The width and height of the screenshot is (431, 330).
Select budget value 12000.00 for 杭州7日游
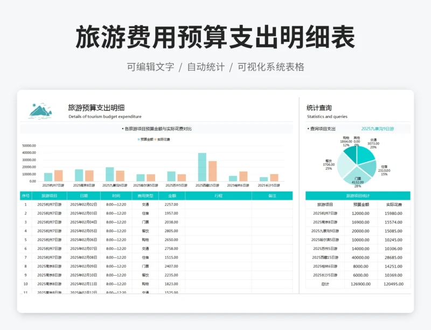point(360,213)
